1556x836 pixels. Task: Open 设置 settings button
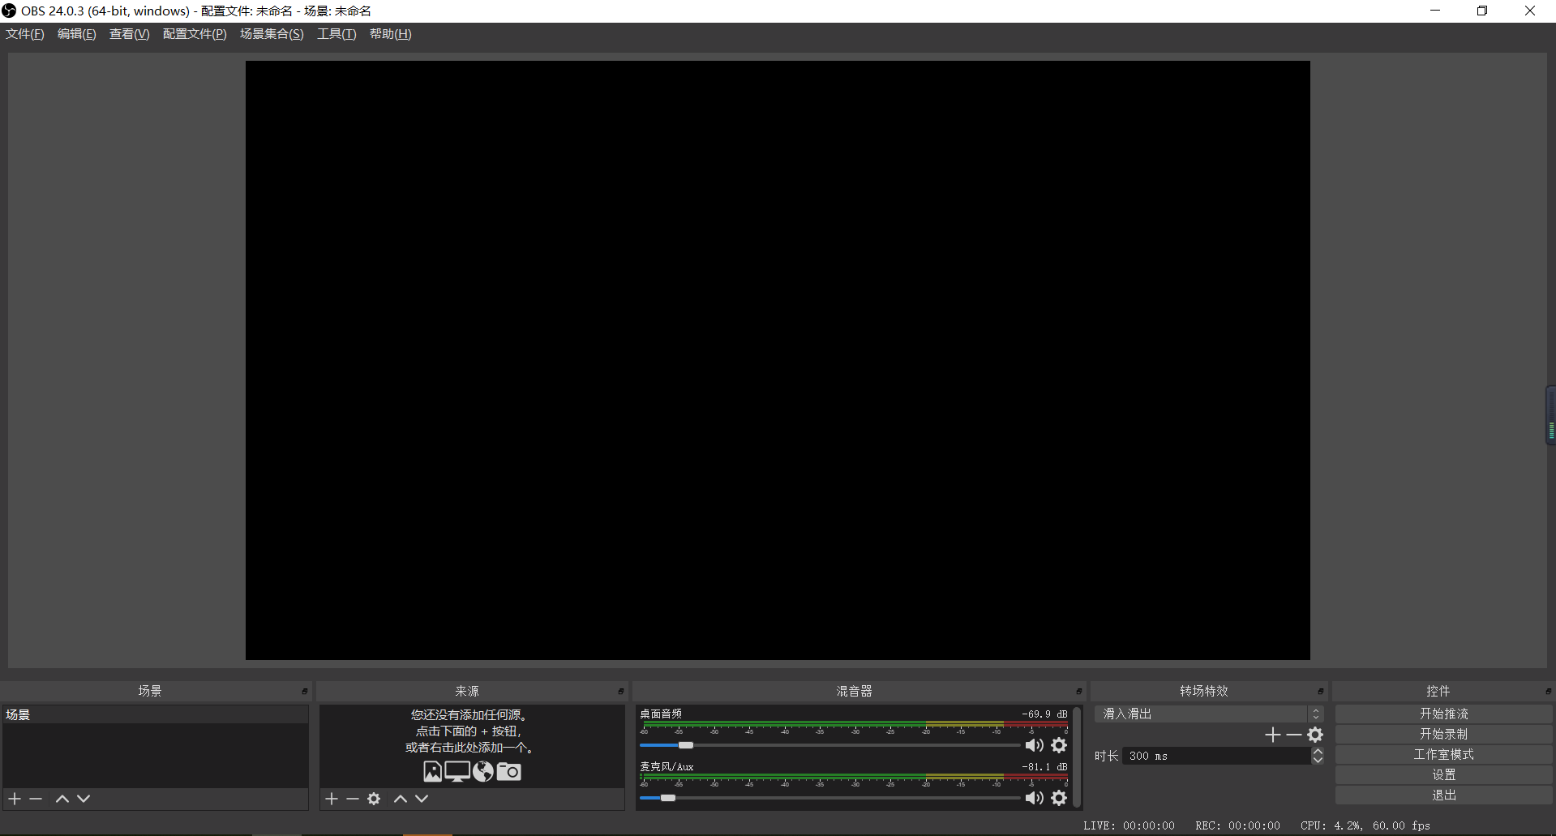1444,775
